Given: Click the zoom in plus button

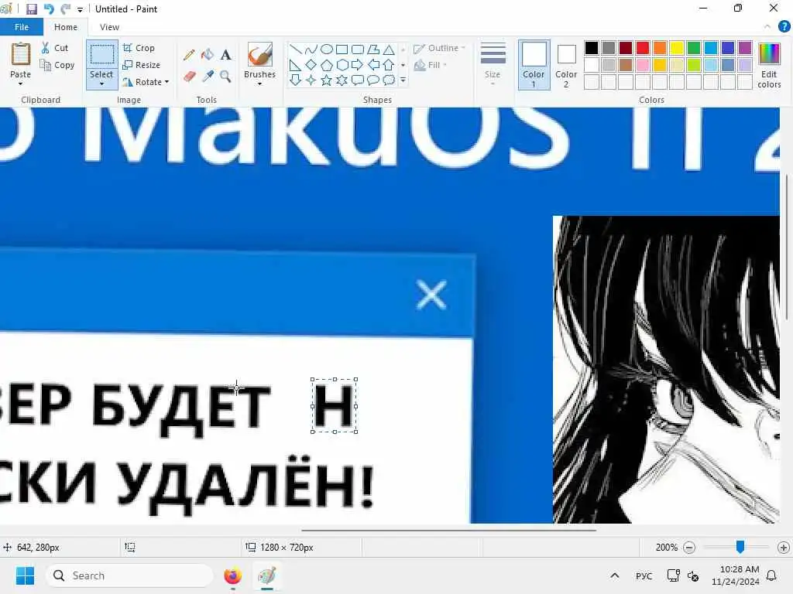Looking at the screenshot, I should point(784,548).
